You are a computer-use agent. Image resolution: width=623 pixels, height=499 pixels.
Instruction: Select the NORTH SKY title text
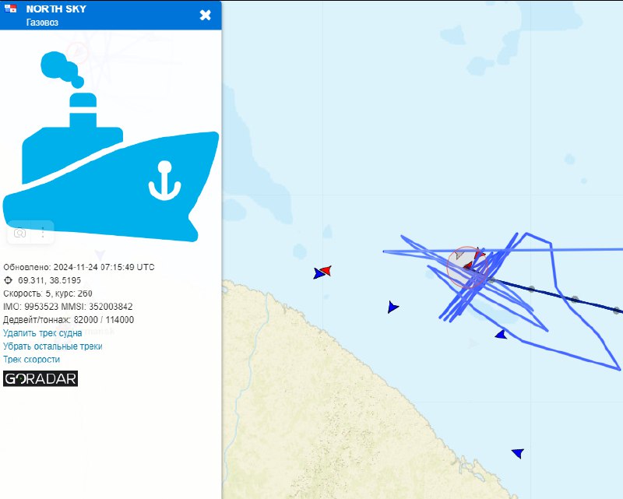pos(56,9)
